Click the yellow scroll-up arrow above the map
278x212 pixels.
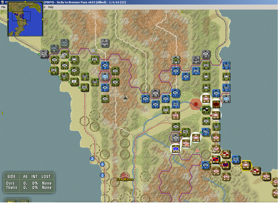coord(182,12)
